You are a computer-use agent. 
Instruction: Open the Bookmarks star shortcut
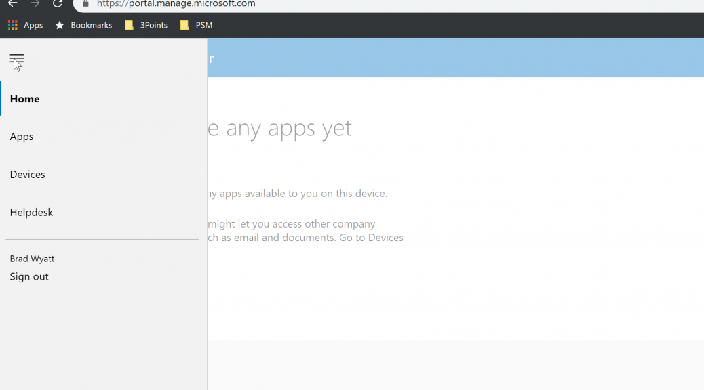coord(83,25)
